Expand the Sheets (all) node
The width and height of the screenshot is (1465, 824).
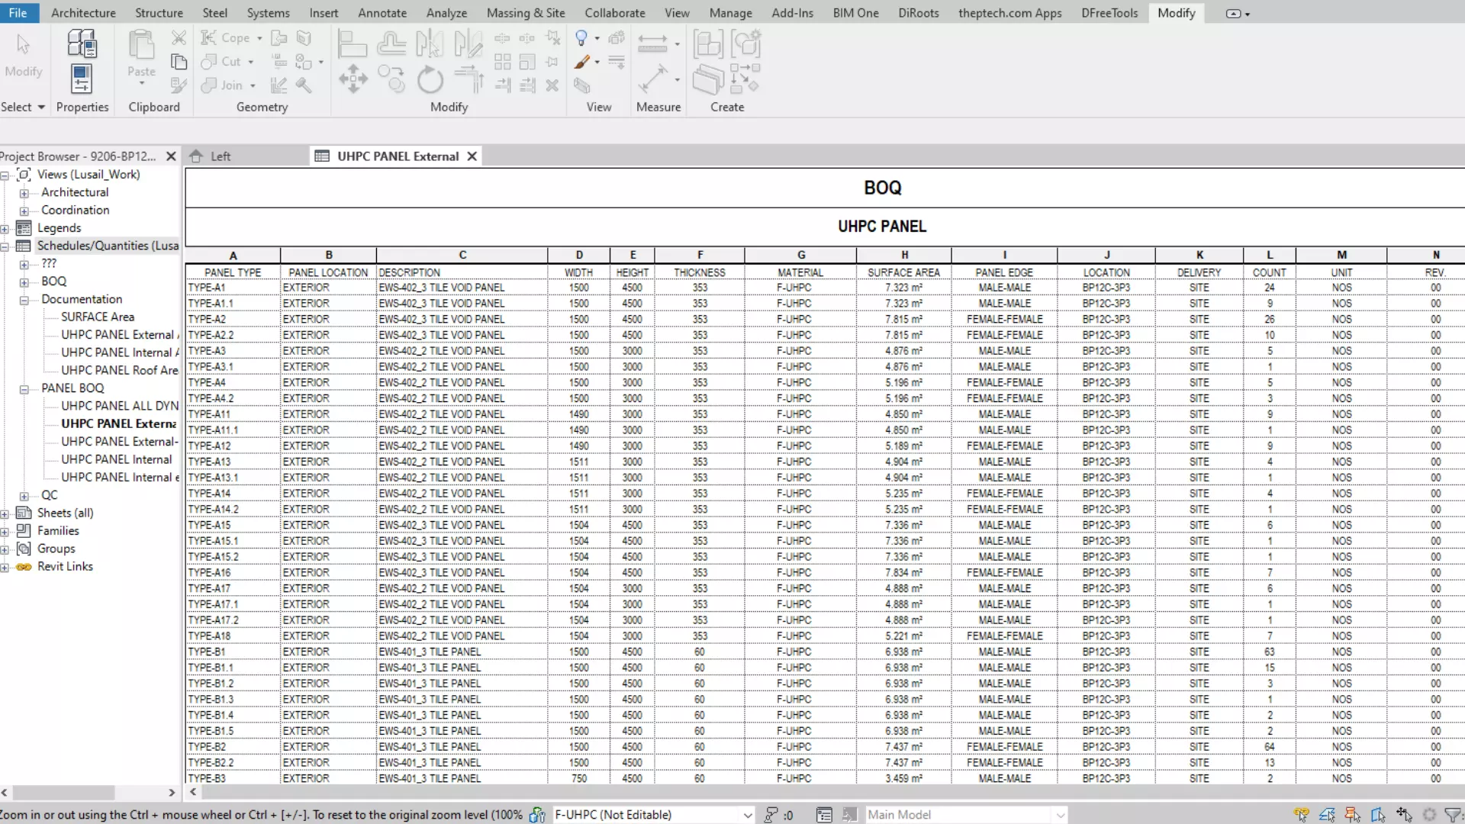(x=5, y=513)
